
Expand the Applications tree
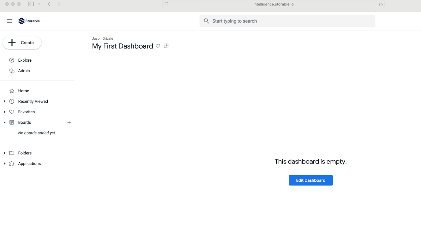[5, 163]
